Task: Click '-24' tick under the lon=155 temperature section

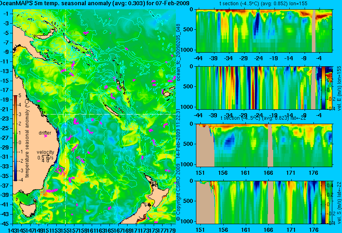Action: (259, 58)
